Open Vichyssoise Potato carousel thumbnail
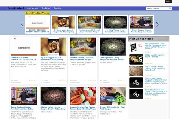This screenshot has height=119, width=179. coord(115,22)
